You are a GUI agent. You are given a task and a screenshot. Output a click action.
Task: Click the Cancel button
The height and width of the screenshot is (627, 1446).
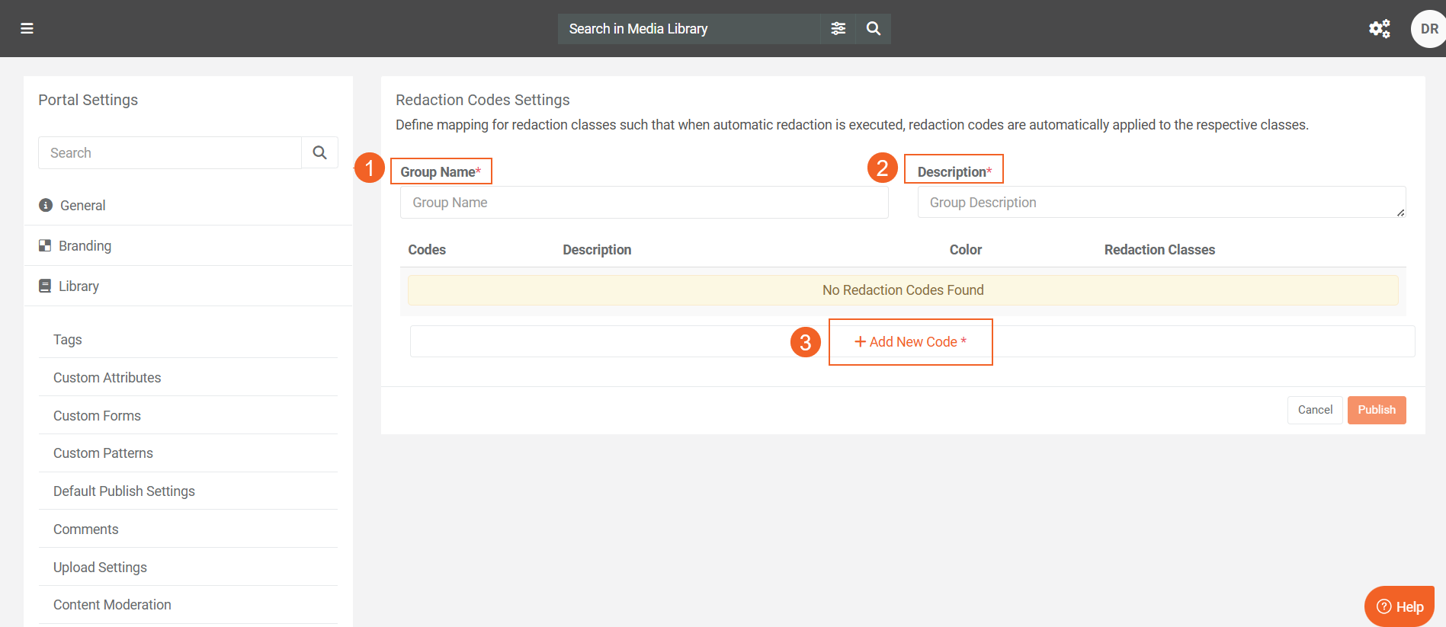click(x=1315, y=410)
